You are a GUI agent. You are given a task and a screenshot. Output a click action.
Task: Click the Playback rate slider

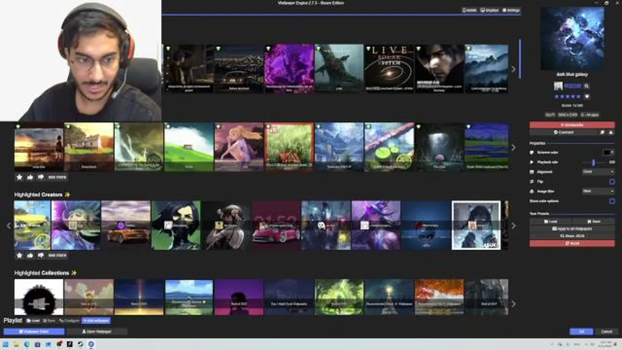(593, 162)
